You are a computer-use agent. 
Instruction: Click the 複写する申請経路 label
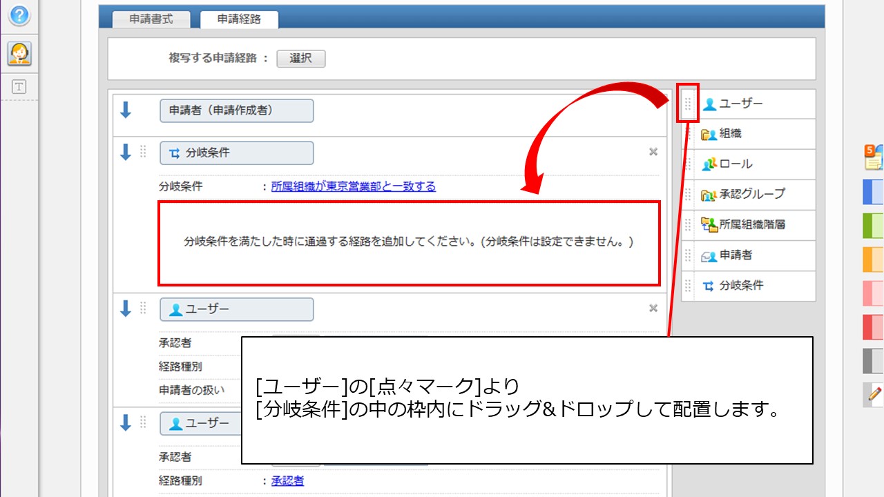pos(213,59)
